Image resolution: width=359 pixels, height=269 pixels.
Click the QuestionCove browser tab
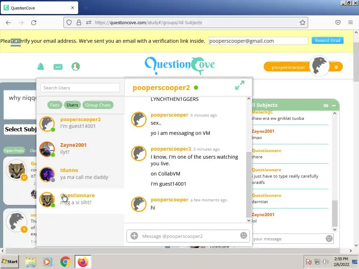tap(39, 8)
